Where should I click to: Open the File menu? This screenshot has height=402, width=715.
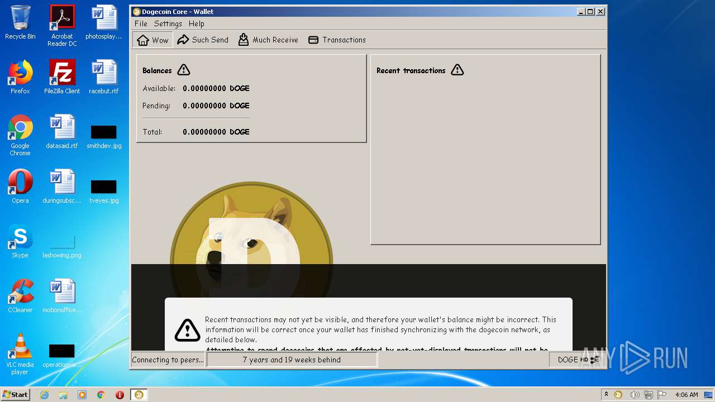coord(141,23)
